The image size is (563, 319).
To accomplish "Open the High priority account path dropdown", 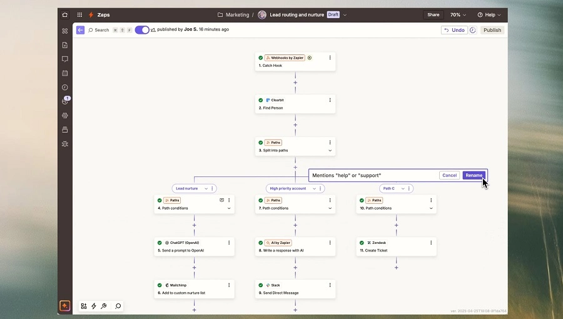I will pos(314,189).
